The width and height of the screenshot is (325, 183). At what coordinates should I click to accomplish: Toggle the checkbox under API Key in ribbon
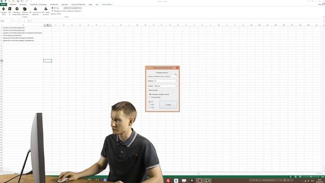tap(52, 11)
